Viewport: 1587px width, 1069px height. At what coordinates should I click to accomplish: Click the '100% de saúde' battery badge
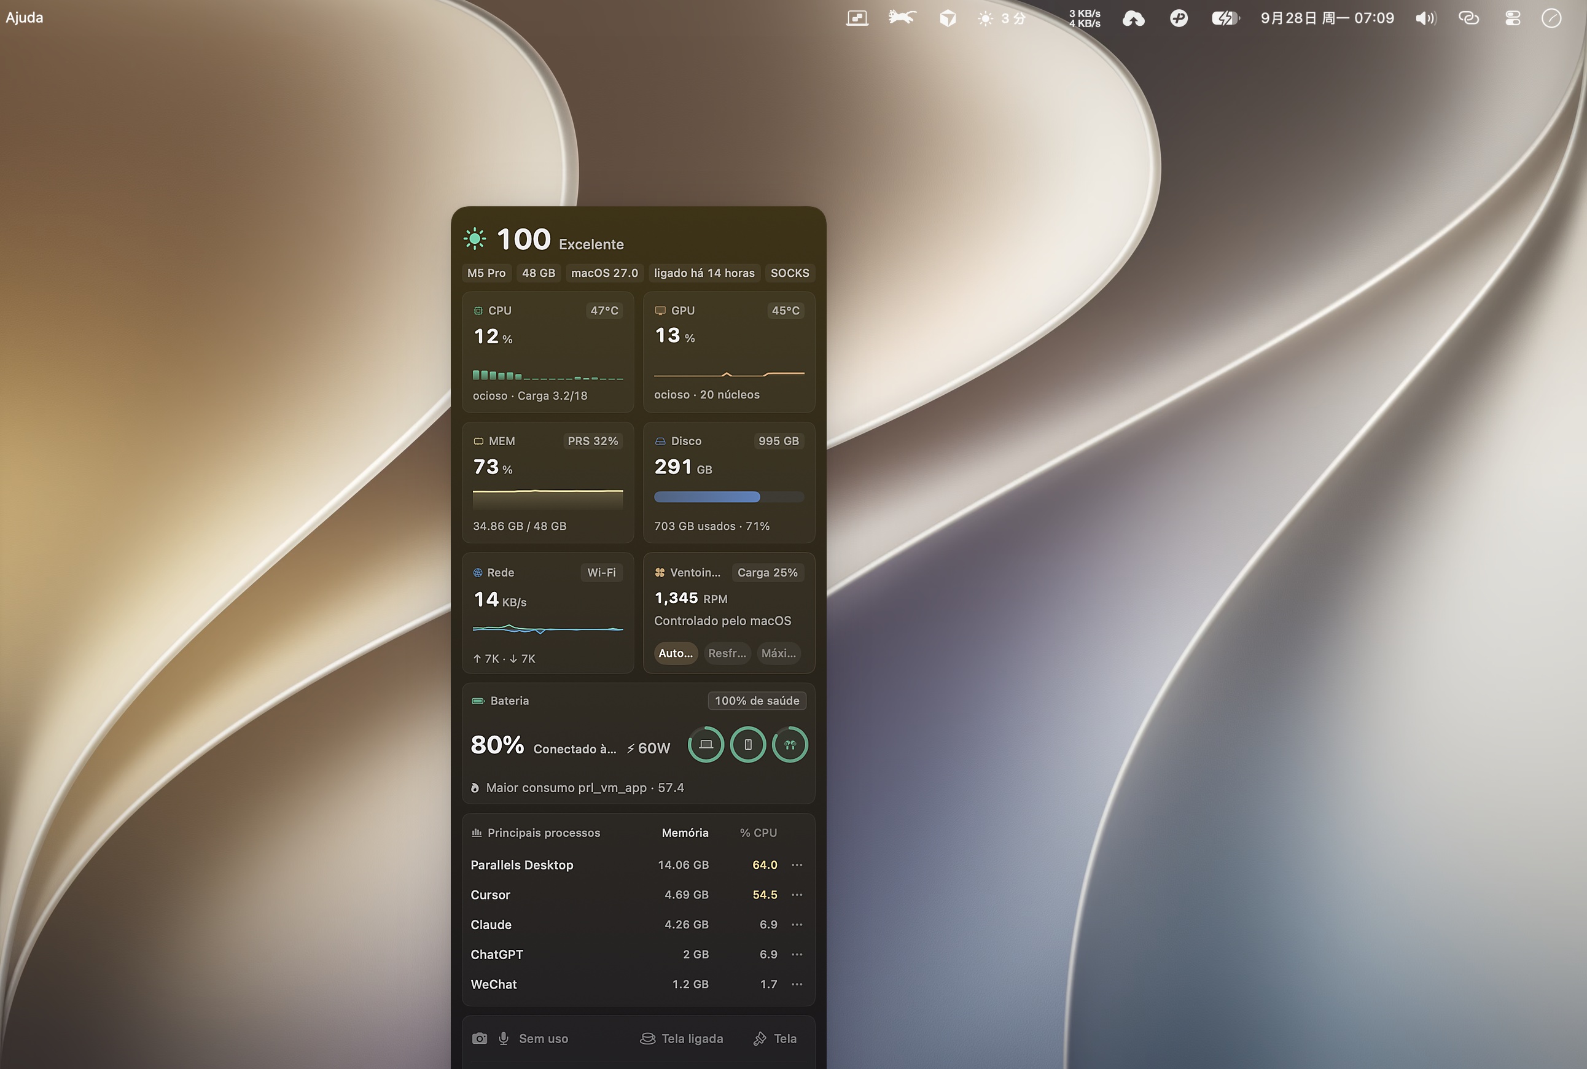click(757, 701)
